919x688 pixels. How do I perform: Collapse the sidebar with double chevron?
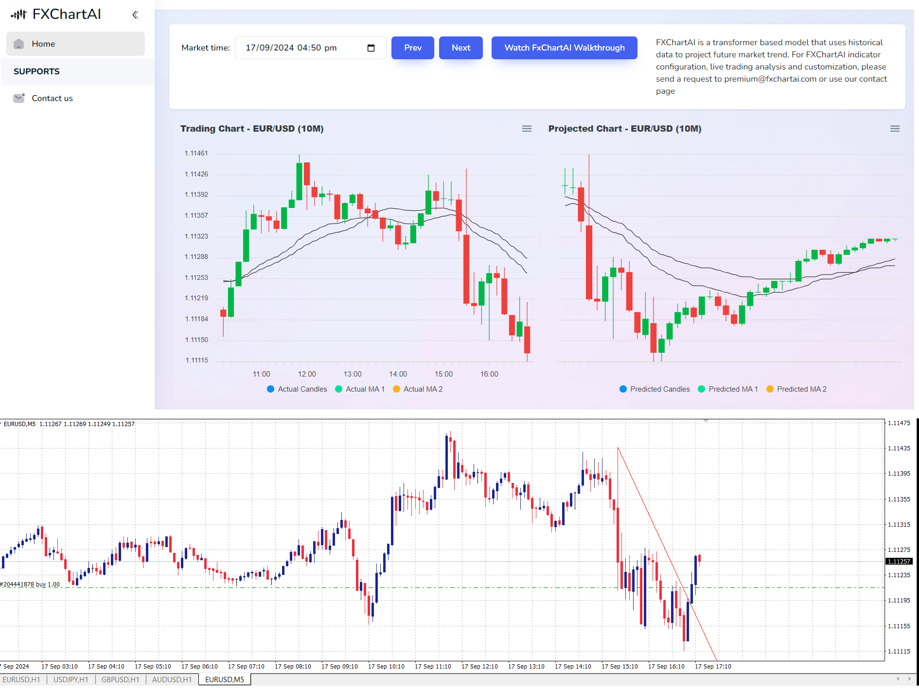[x=135, y=15]
